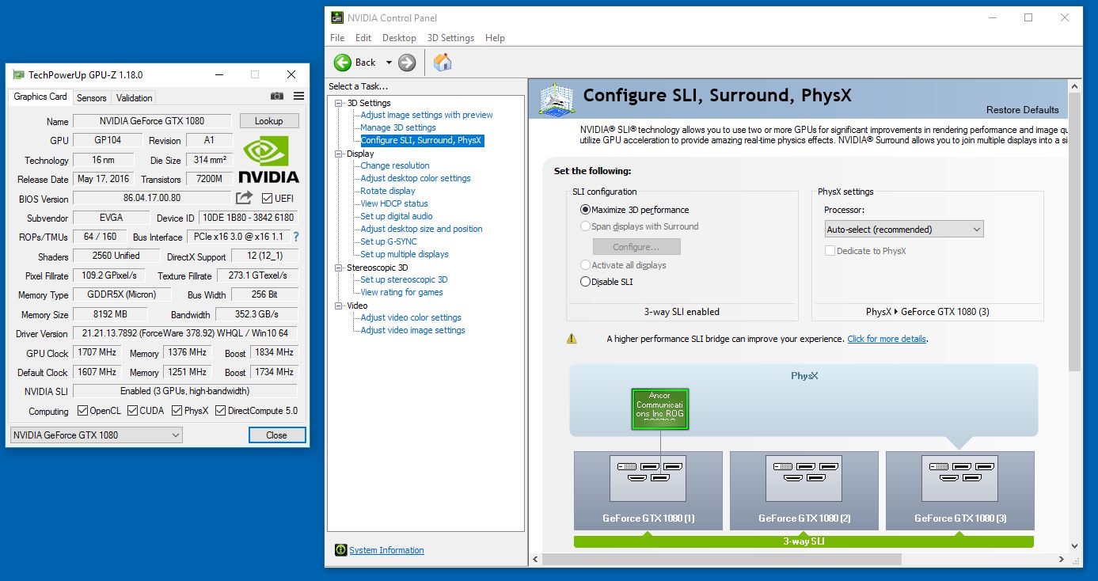Click the BIOS export arrow icon in GPU-Z
The width and height of the screenshot is (1098, 581).
[x=245, y=198]
